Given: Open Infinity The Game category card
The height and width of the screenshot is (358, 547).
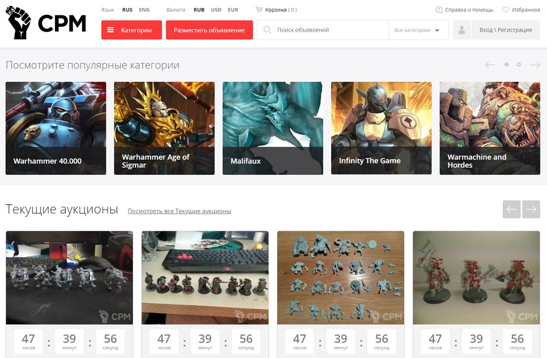Looking at the screenshot, I should coord(381,128).
